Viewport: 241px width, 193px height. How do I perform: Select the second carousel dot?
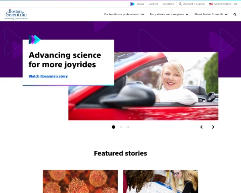point(121,127)
